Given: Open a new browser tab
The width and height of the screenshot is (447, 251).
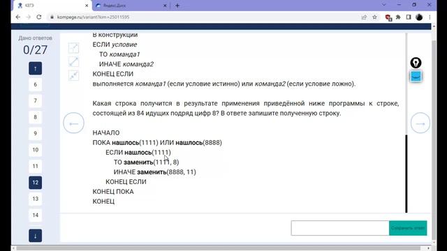Looking at the screenshot, I should [x=177, y=6].
